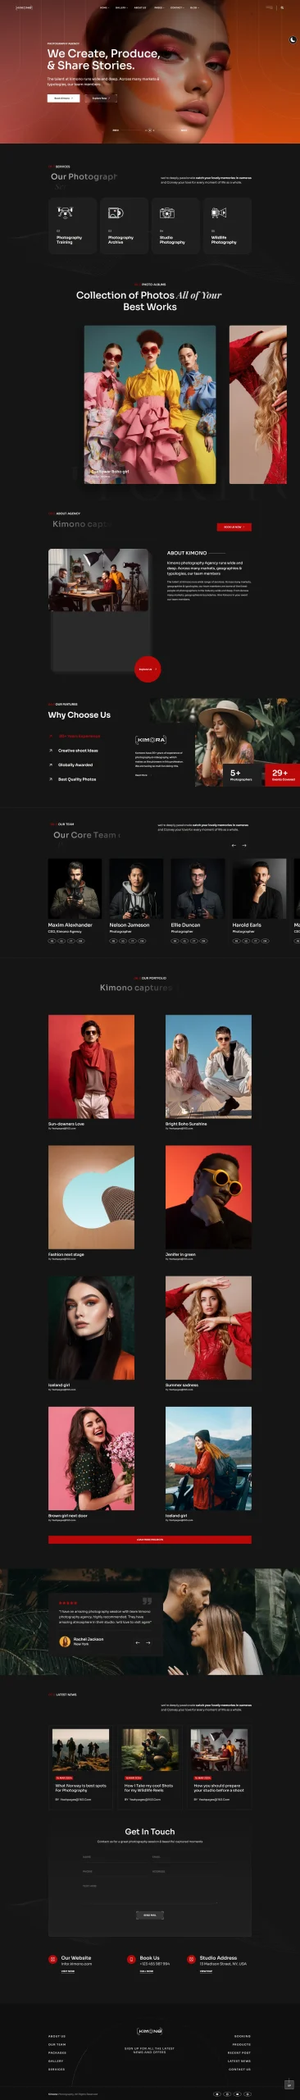Open Nelson Jameson's profile name

(130, 924)
